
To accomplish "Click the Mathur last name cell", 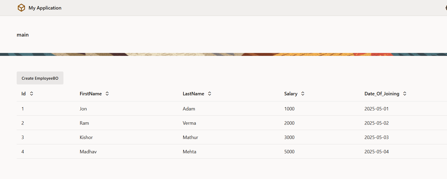I will click(190, 137).
